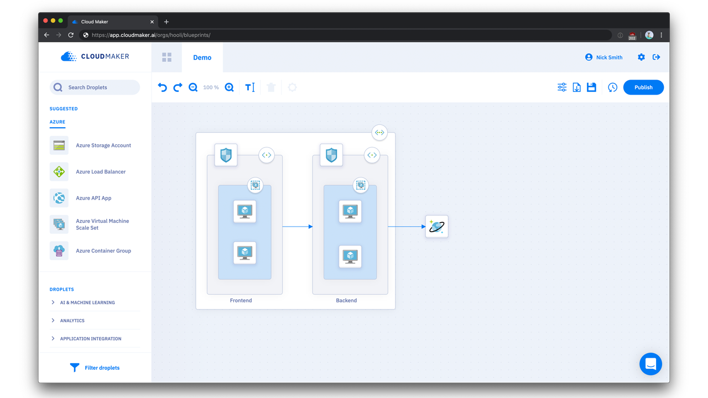Click Azure Virtual Machine Scale Set droplet
The height and width of the screenshot is (398, 708).
tap(95, 224)
